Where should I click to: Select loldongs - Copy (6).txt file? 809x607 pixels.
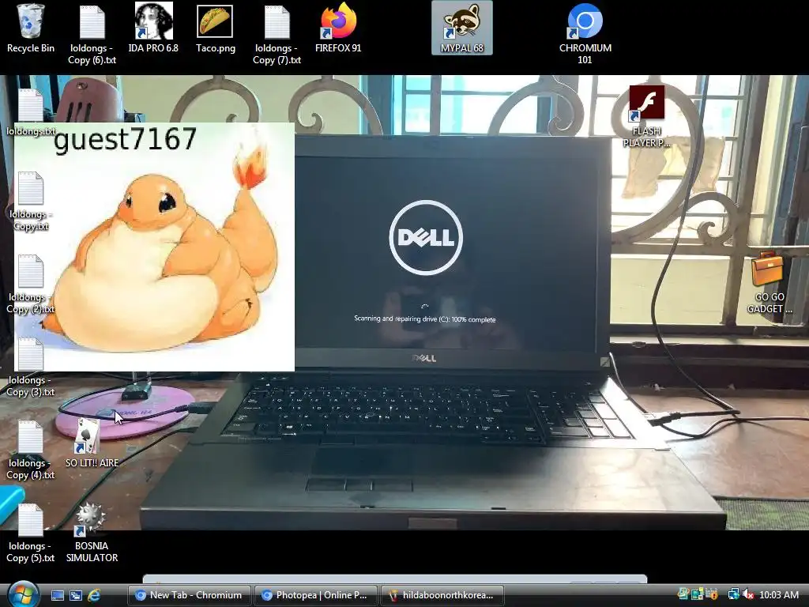[x=92, y=34]
